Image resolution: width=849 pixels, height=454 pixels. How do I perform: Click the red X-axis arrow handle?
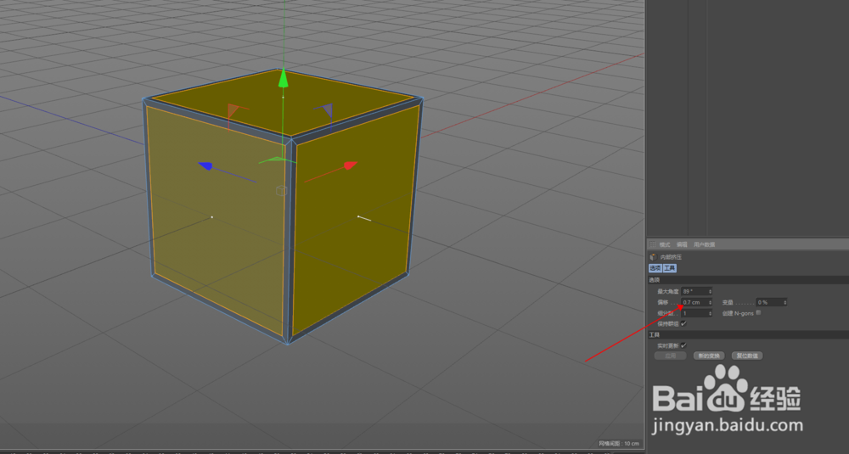(351, 165)
